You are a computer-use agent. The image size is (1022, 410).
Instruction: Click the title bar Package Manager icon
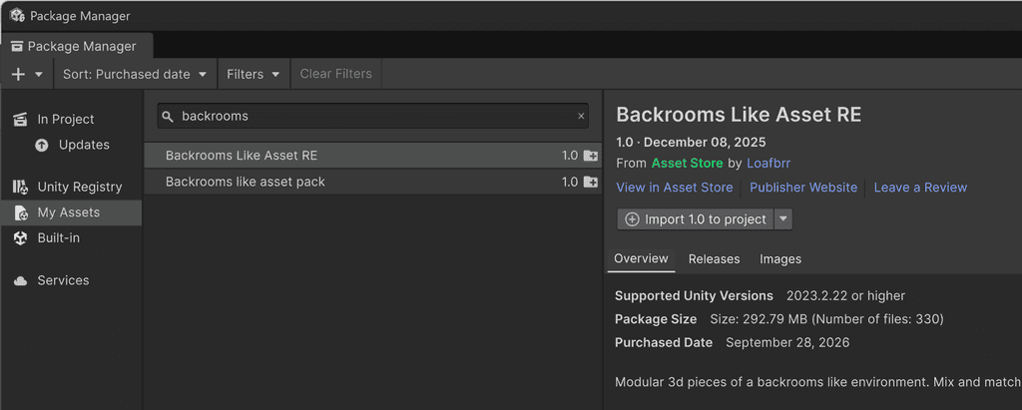coord(16,16)
